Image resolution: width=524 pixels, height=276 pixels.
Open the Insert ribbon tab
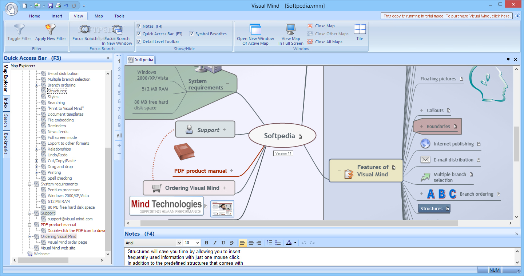57,16
